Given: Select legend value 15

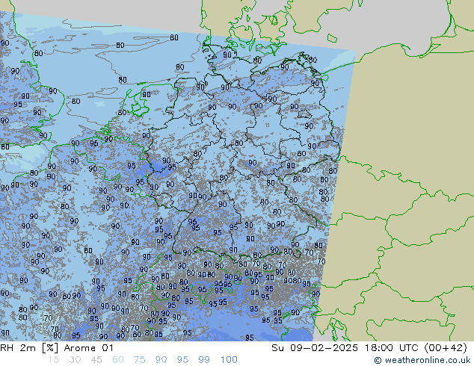Looking at the screenshot, I should click(53, 360).
